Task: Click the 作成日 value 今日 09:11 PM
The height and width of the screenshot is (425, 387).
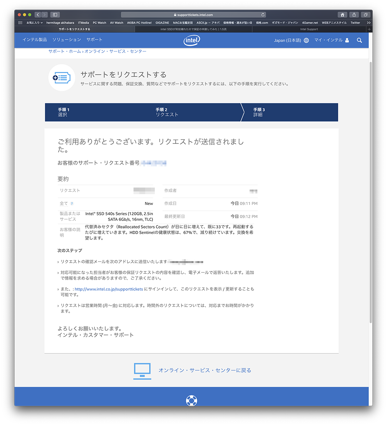Action: [244, 203]
